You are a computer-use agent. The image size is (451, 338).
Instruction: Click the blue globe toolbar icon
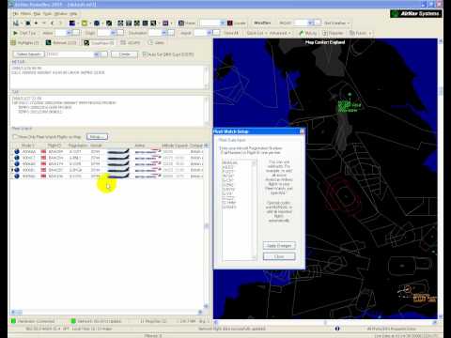(97, 23)
